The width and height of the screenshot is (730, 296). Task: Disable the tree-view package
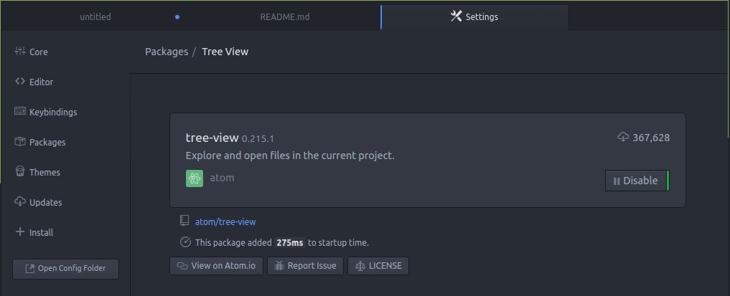coord(637,181)
